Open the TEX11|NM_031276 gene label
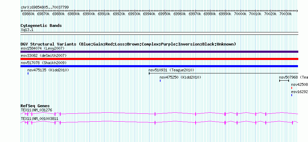308x142 pixels. pos(37,110)
